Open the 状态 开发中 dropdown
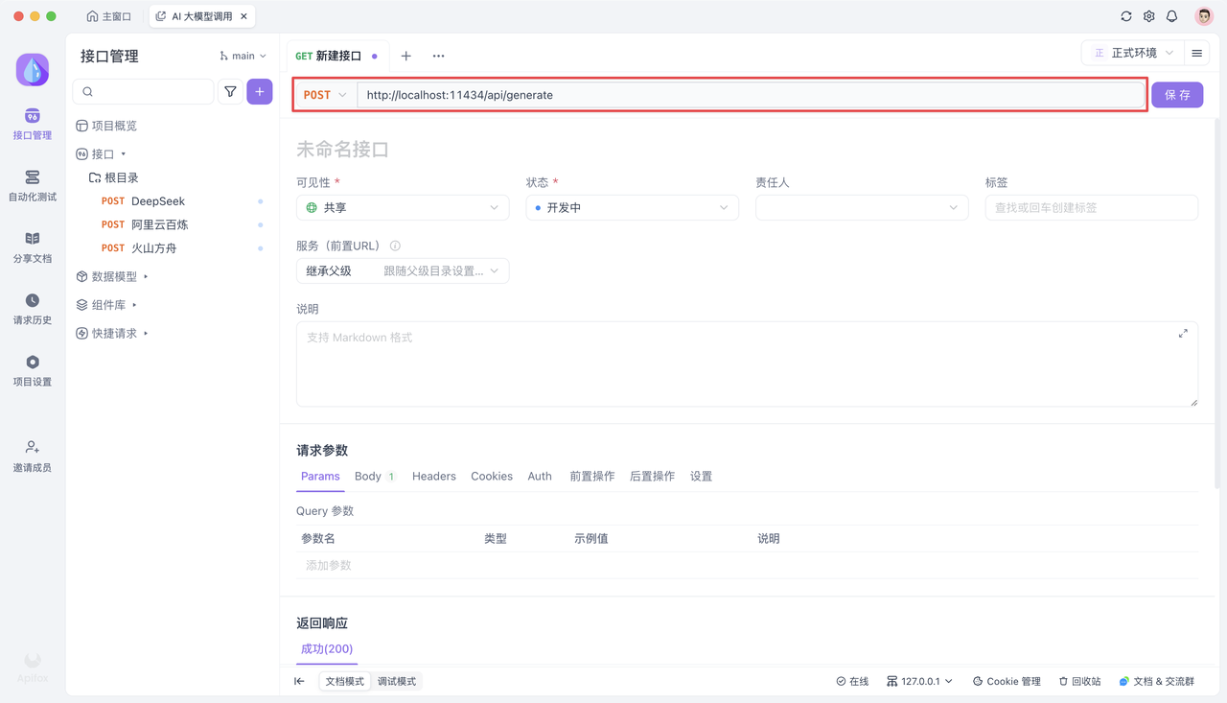This screenshot has height=703, width=1227. click(633, 207)
